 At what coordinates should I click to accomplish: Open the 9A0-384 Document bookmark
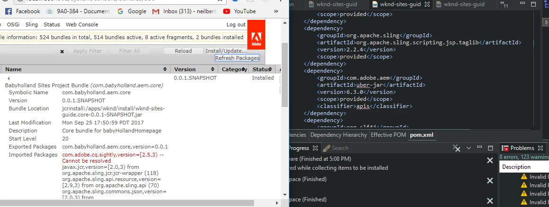pos(78,11)
